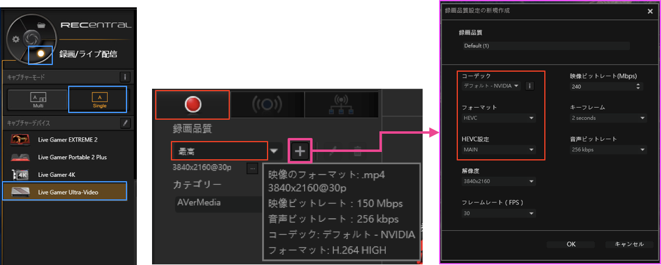Choose Multi capture mode

click(38, 100)
